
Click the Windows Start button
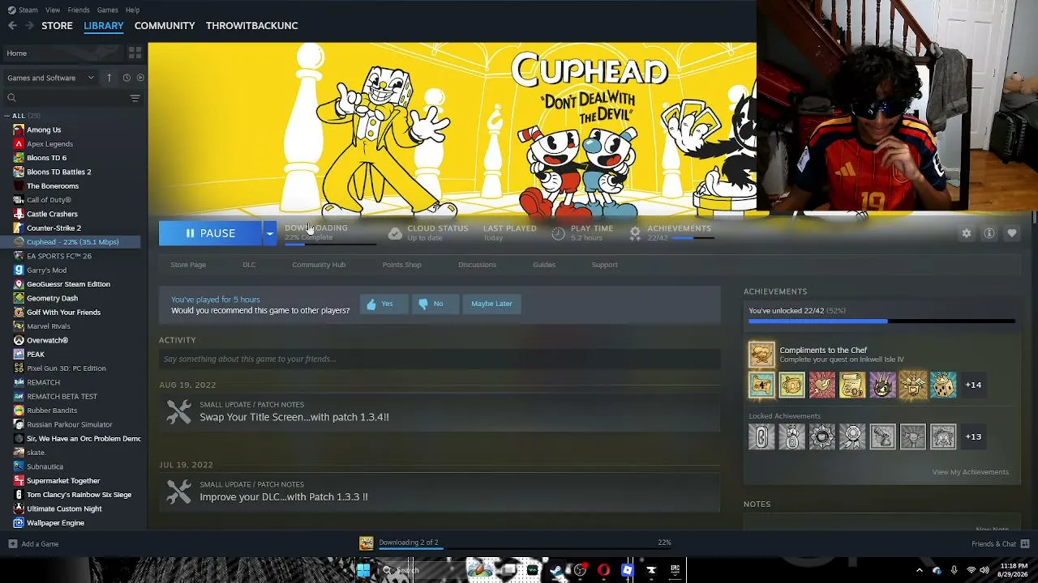(363, 570)
